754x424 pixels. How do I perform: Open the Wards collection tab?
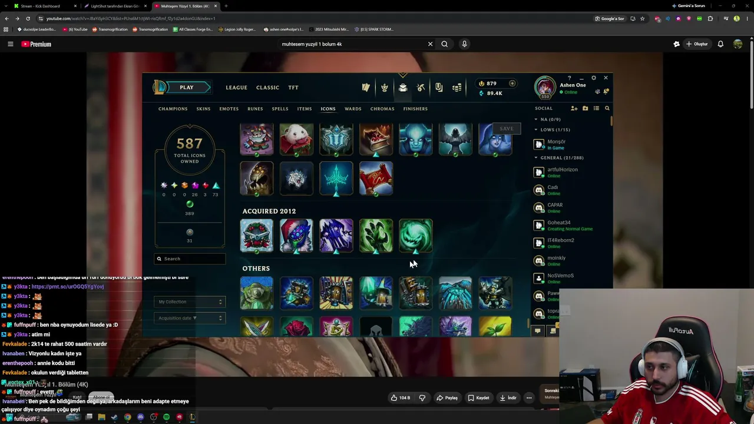coord(353,109)
